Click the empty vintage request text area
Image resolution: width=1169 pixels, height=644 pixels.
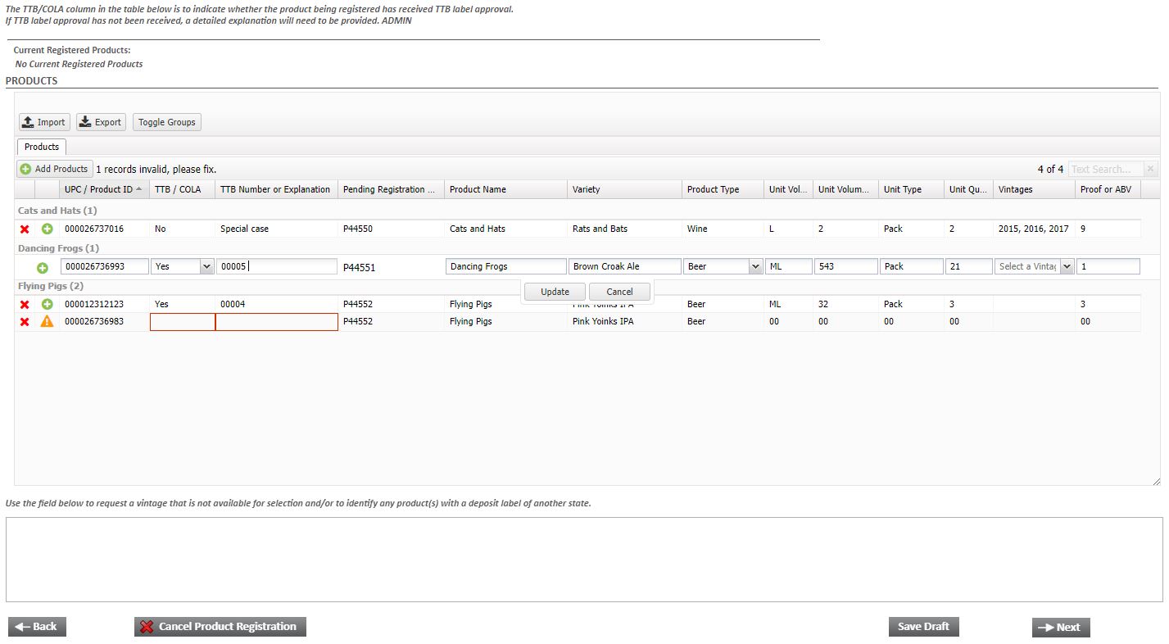point(584,560)
